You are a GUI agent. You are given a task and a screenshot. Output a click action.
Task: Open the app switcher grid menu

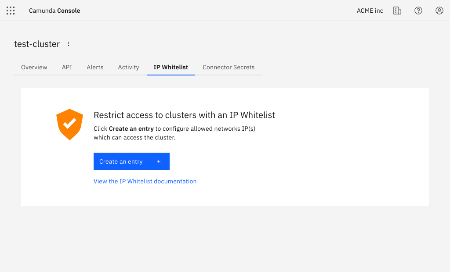(x=11, y=11)
